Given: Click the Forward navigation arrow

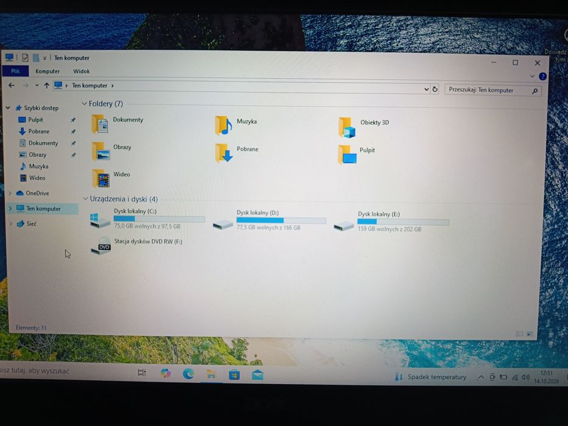Looking at the screenshot, I should point(26,85).
